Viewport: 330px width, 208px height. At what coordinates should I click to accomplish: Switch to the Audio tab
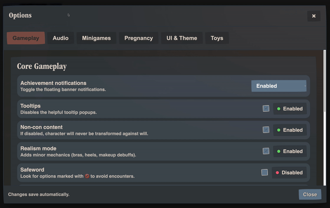pos(61,38)
